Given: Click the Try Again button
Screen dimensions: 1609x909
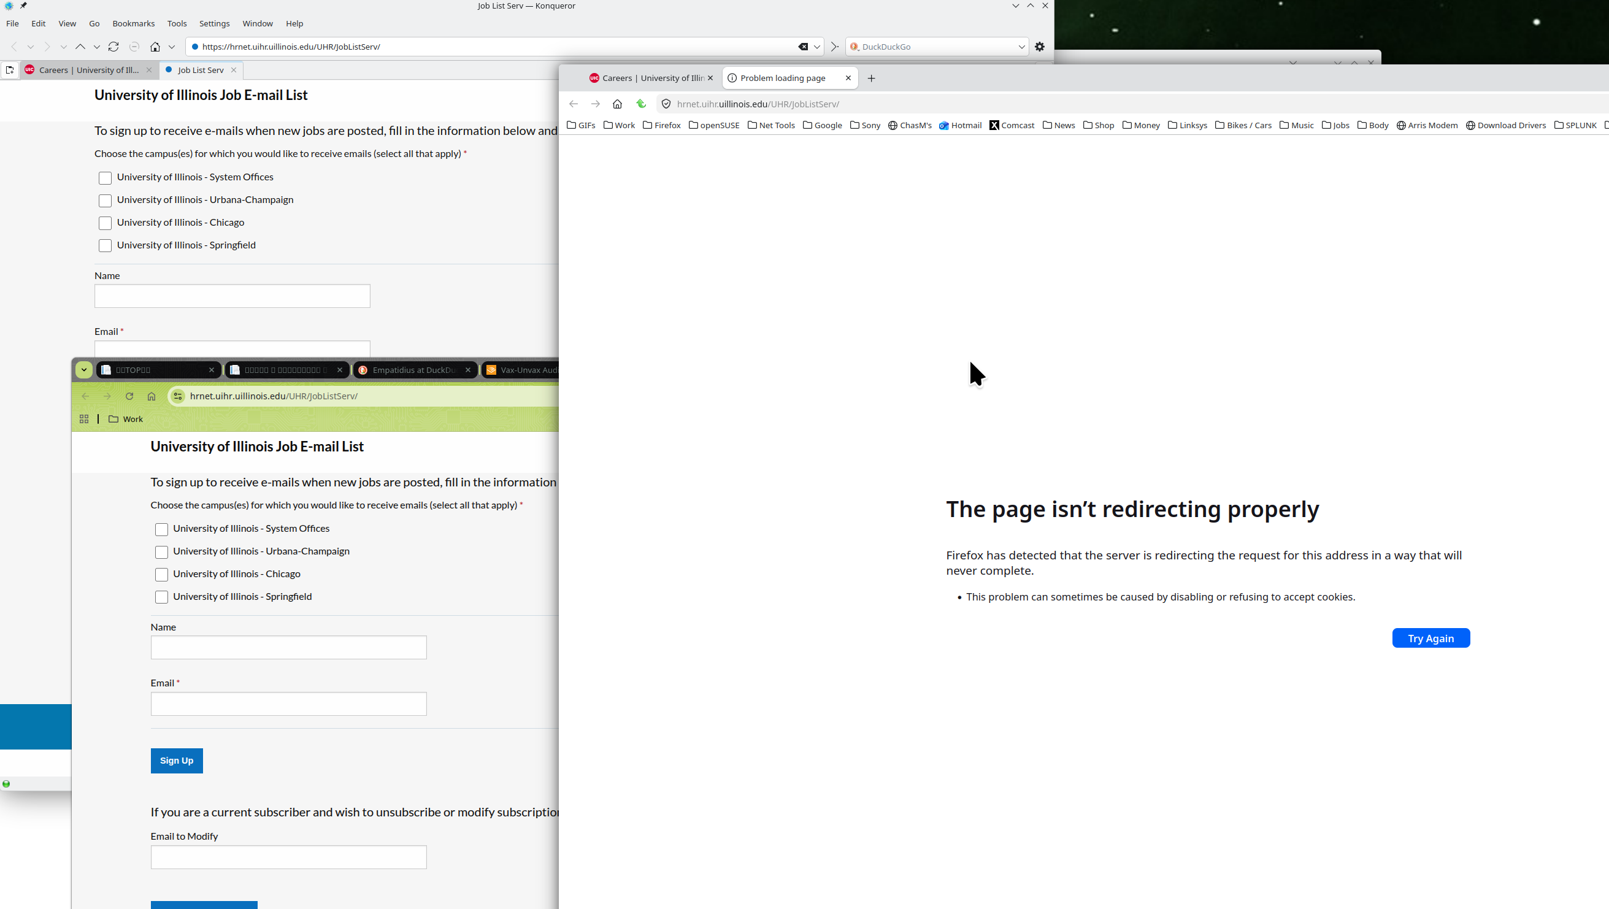Looking at the screenshot, I should point(1430,639).
